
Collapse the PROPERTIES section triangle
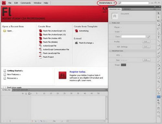click(110, 51)
